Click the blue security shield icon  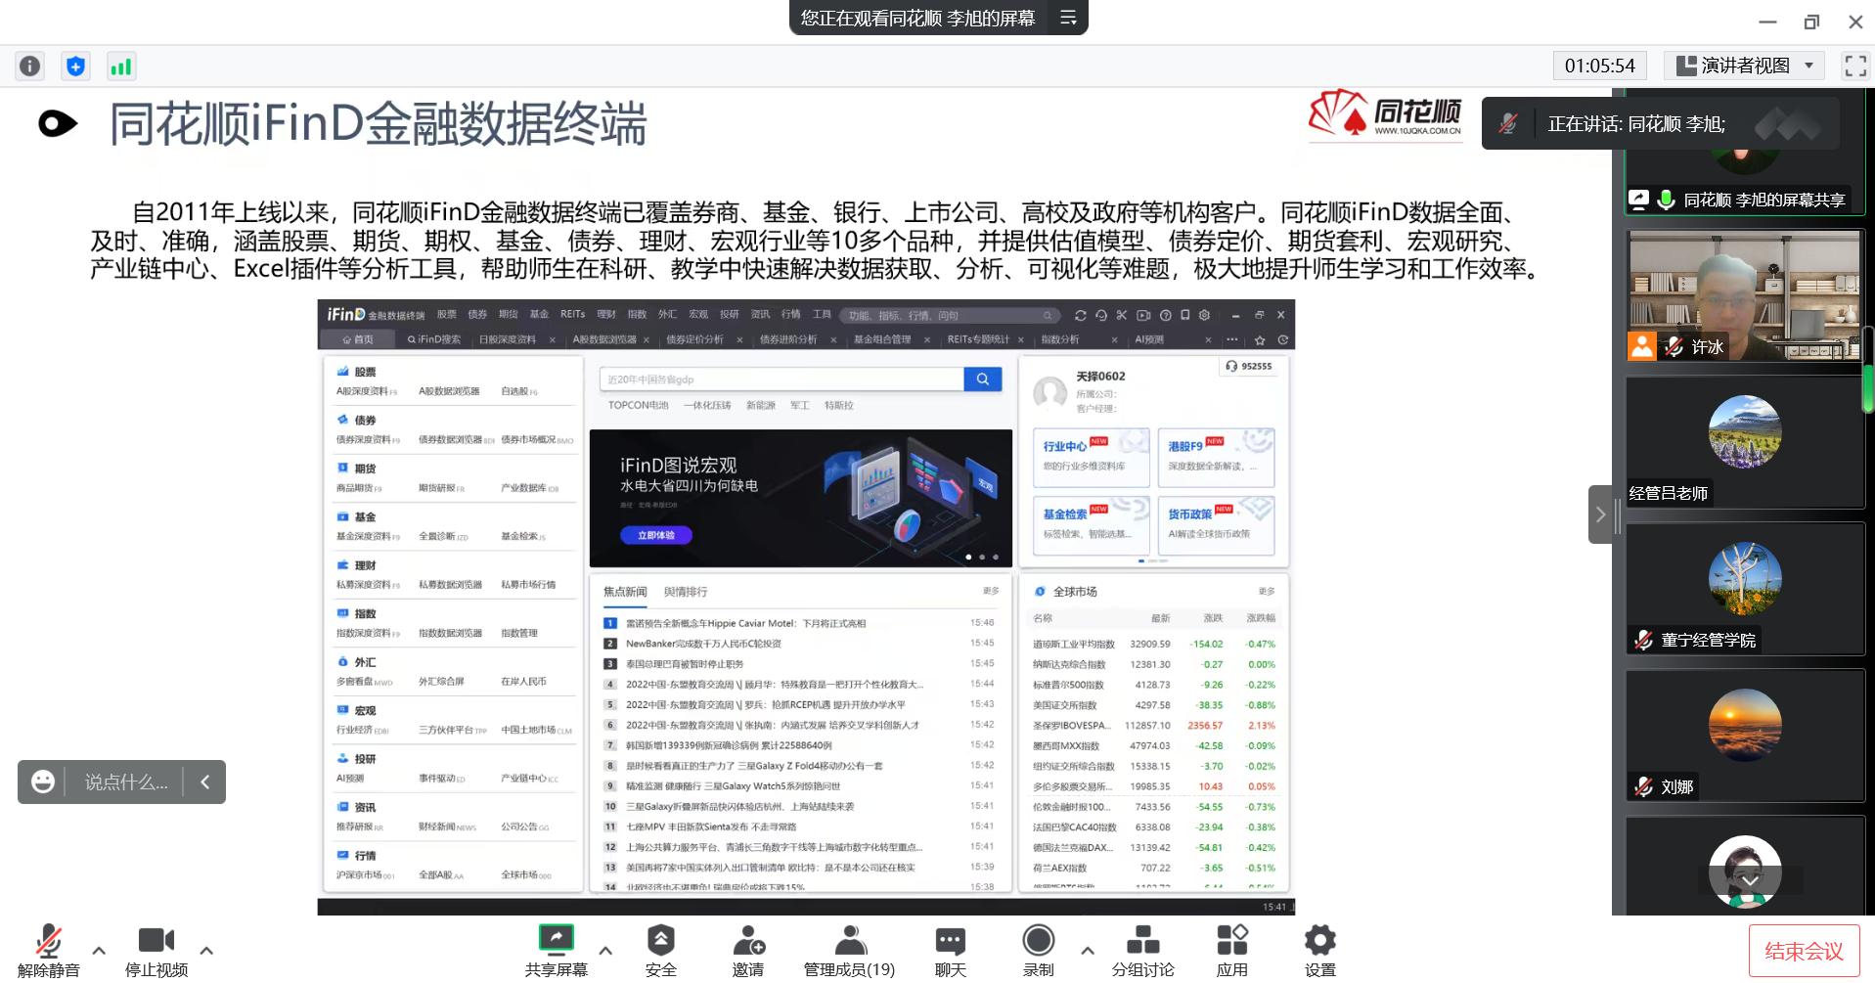coord(75,66)
